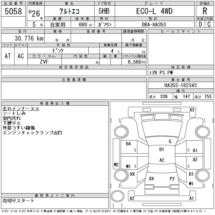Select the R evaluation score cell

205,11
